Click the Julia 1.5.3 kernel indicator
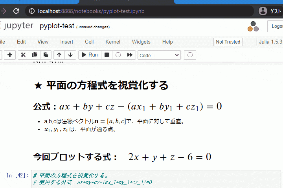The width and height of the screenshot is (283, 188). click(x=270, y=42)
